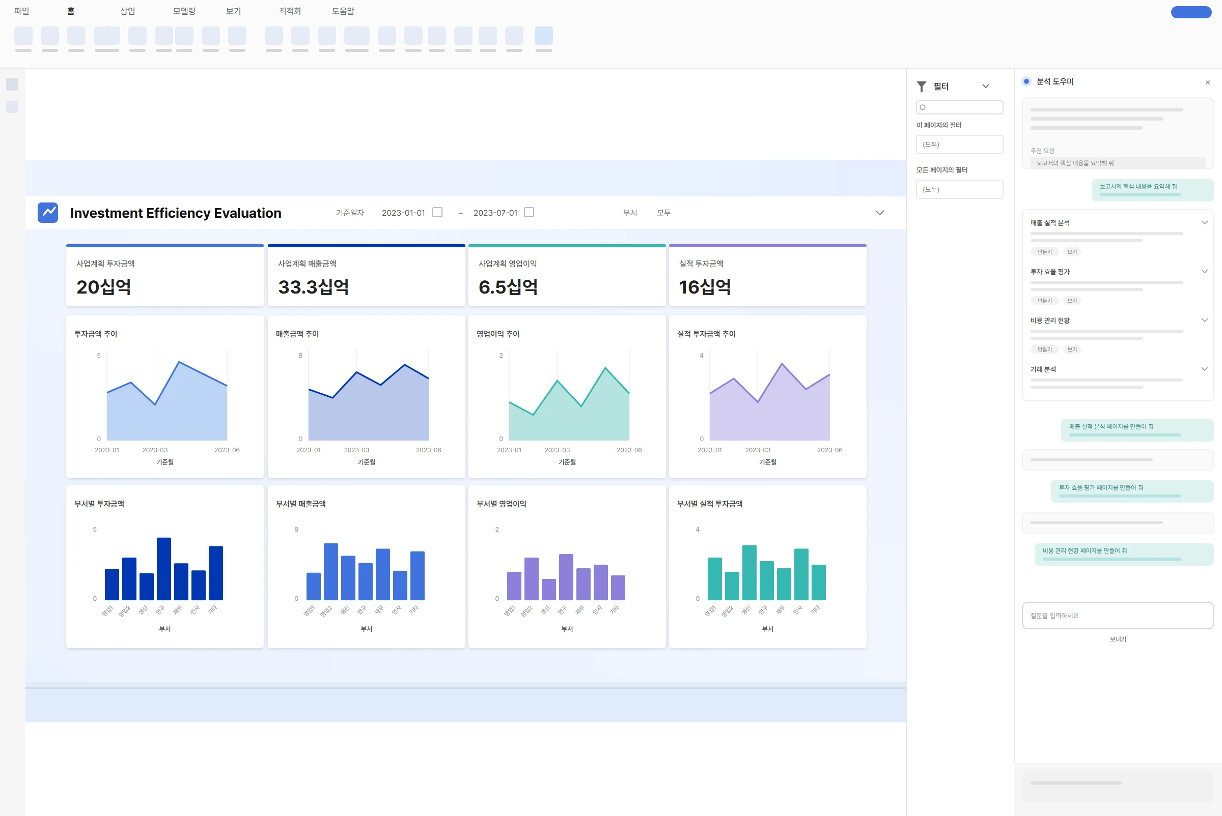Click the 추천 요청 label
Screen dimensions: 1222x816
click(x=1042, y=151)
